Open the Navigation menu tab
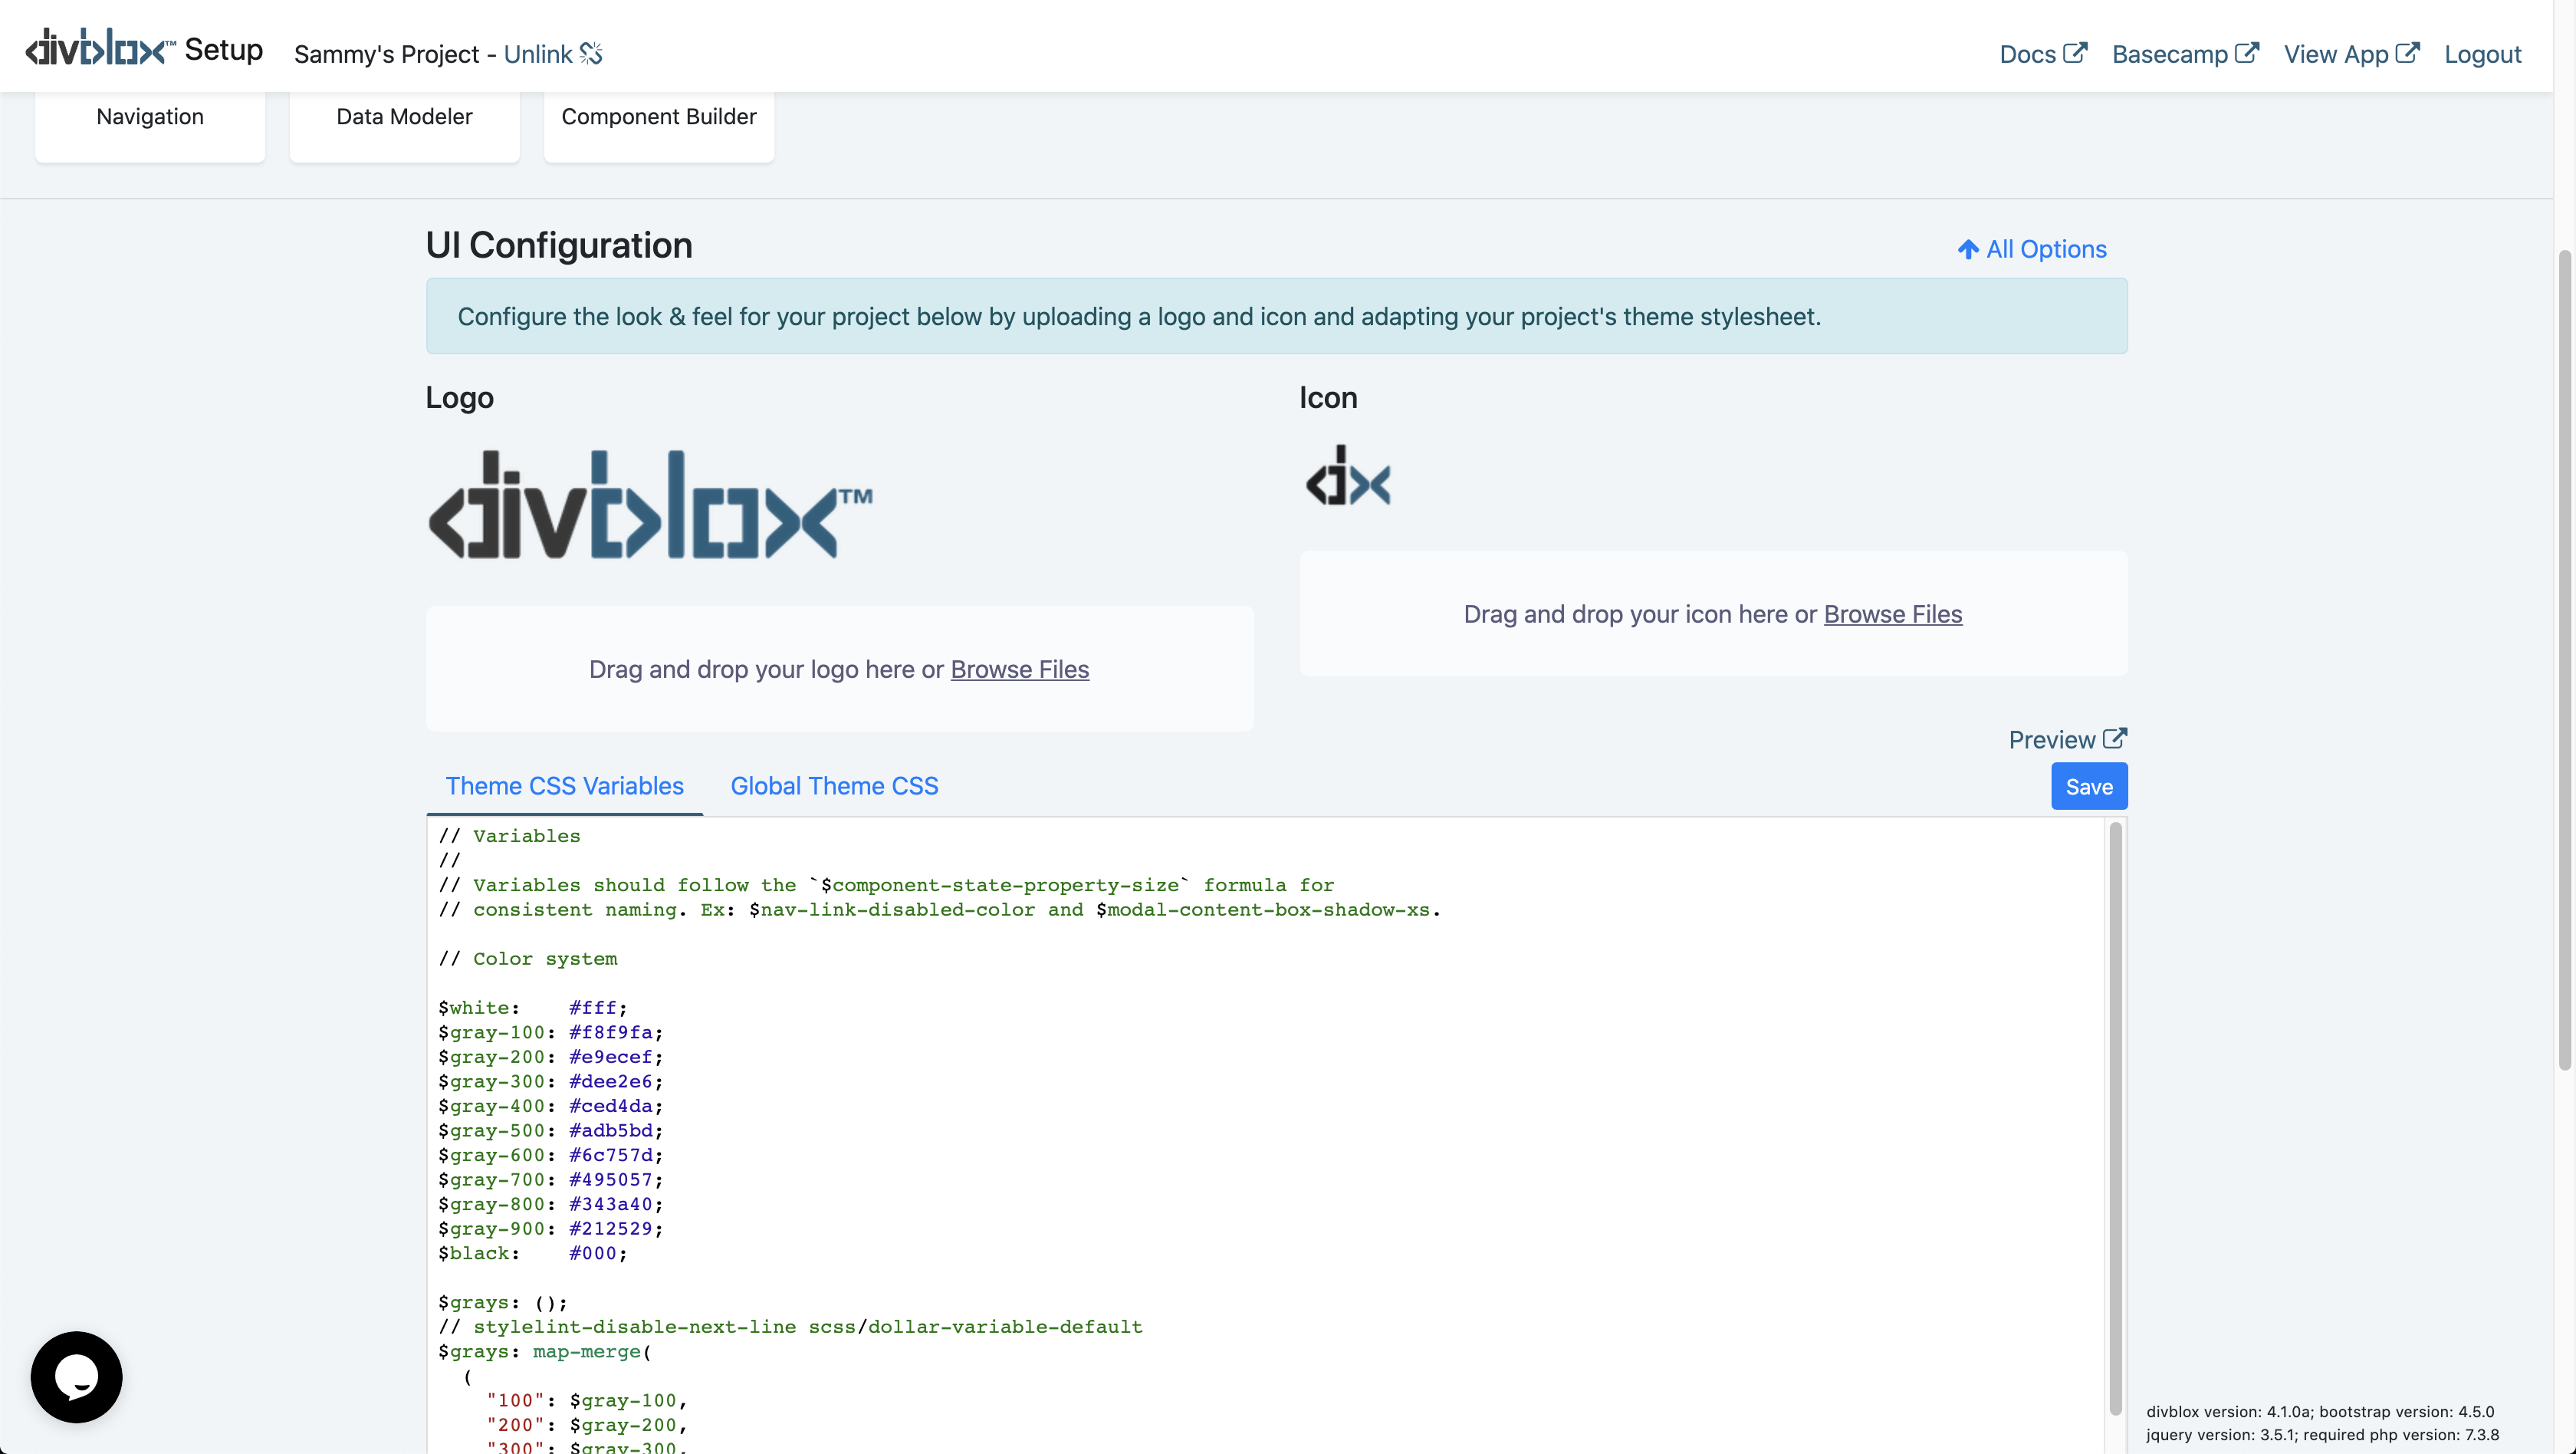This screenshot has height=1454, width=2576. 150,115
